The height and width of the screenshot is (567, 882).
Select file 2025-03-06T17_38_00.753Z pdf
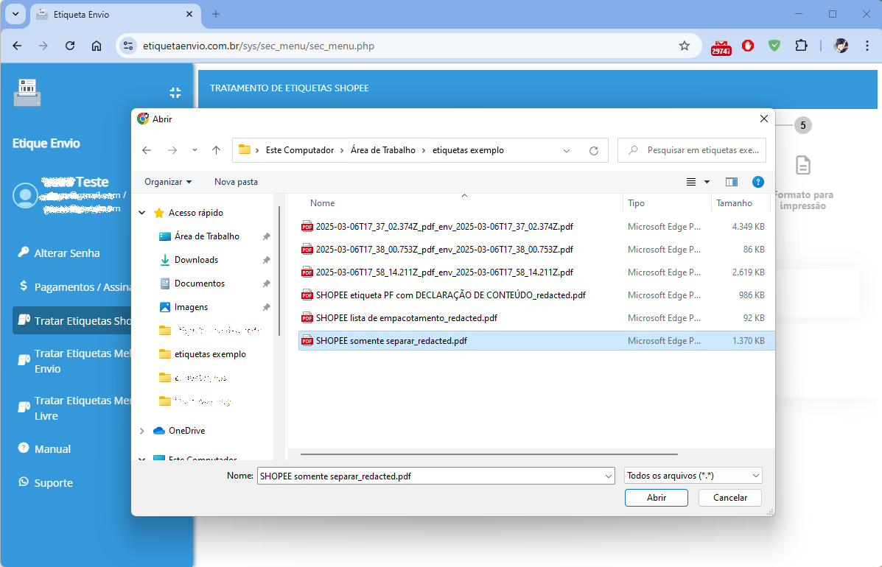point(444,249)
